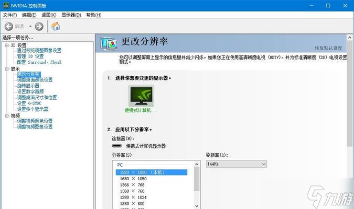Viewport: 354px width, 209px height.
Task: Click the NVIDIA logo in title bar
Action: 5,5
